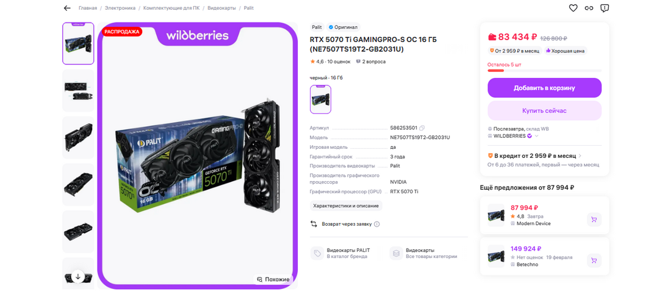Expand WILDBERRIES seller details chevron
This screenshot has height=300, width=665.
[536, 136]
